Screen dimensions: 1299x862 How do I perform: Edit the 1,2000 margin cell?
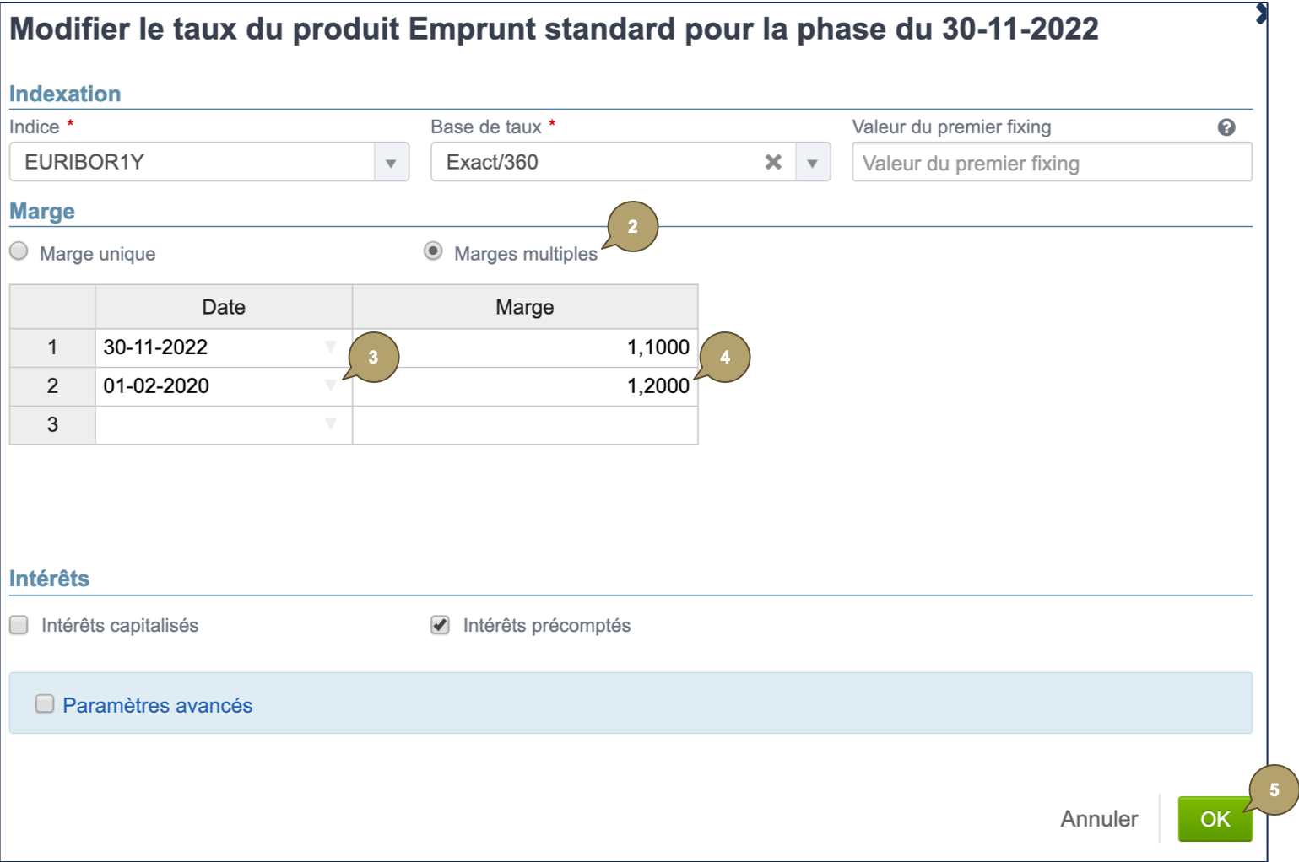[525, 386]
